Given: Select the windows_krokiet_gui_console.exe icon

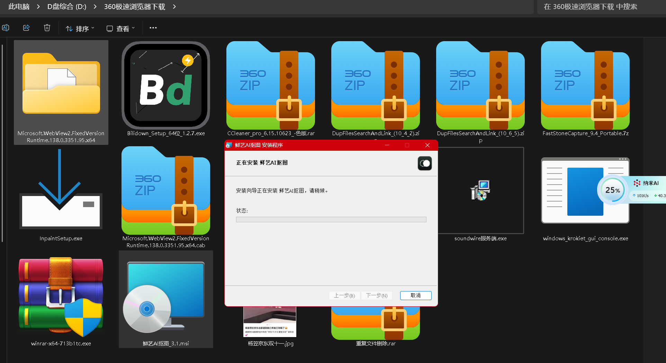Looking at the screenshot, I should [x=585, y=190].
